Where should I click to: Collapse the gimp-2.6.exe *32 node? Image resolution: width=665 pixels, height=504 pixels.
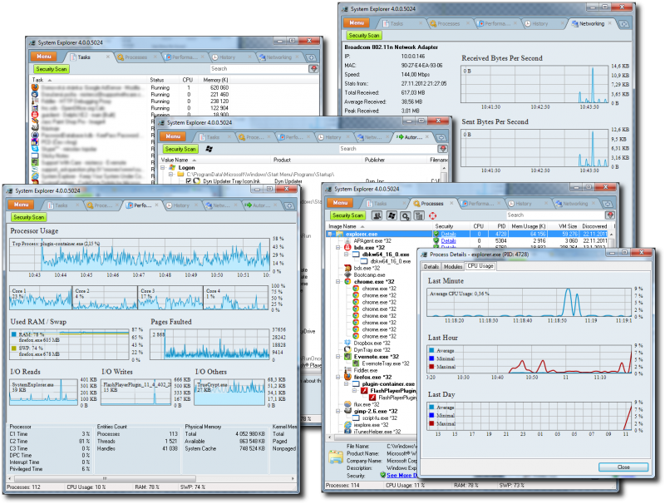pyautogui.click(x=338, y=411)
